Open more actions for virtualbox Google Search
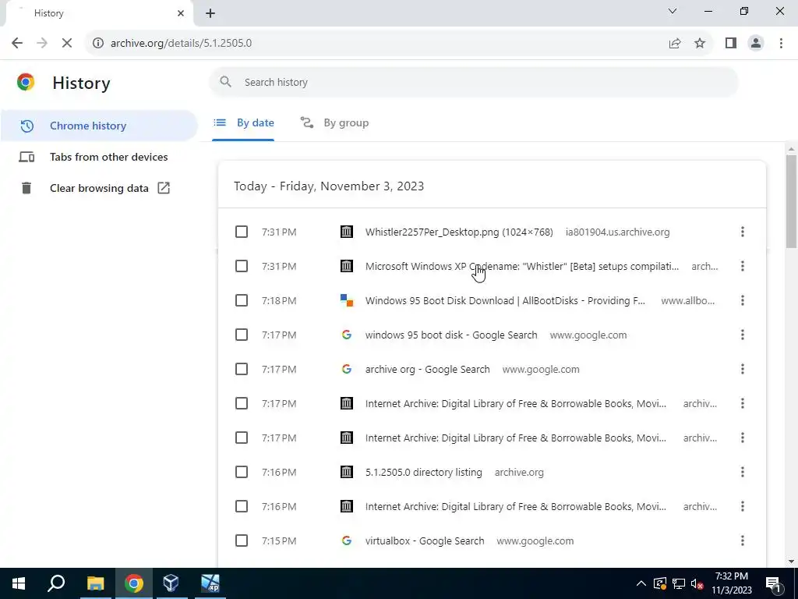This screenshot has height=599, width=798. click(x=743, y=541)
